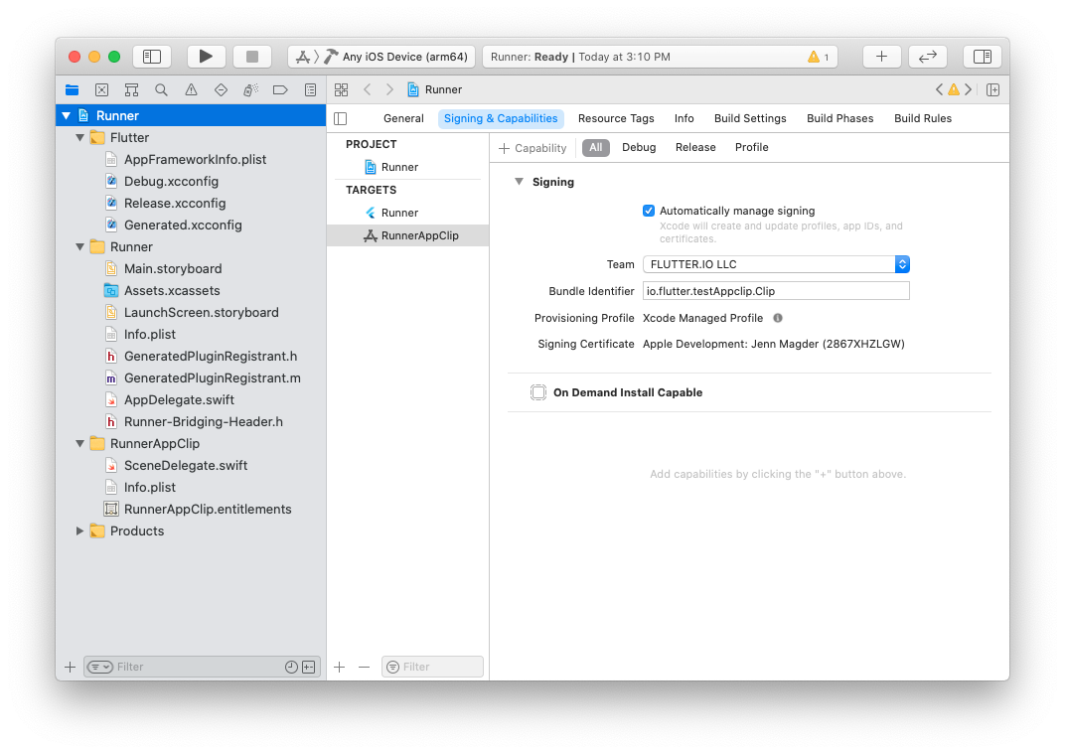Click inside the Bundle Identifier field
The image size is (1065, 754).
tap(775, 290)
